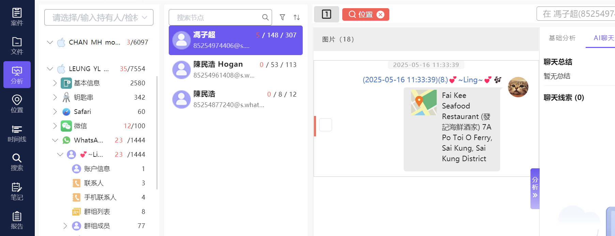Click the WhatsApp icon in the tree
This screenshot has width=615, height=236.
point(66,140)
